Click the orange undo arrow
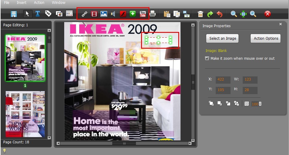This screenshot has width=289, height=155. click(219, 14)
